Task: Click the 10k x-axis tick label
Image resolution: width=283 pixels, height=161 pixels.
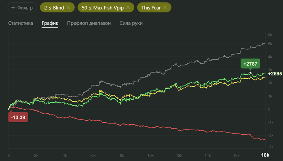Action: tap(150, 155)
